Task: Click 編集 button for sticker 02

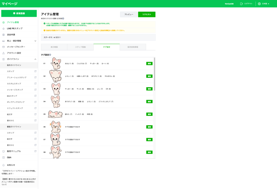Action: (149, 76)
